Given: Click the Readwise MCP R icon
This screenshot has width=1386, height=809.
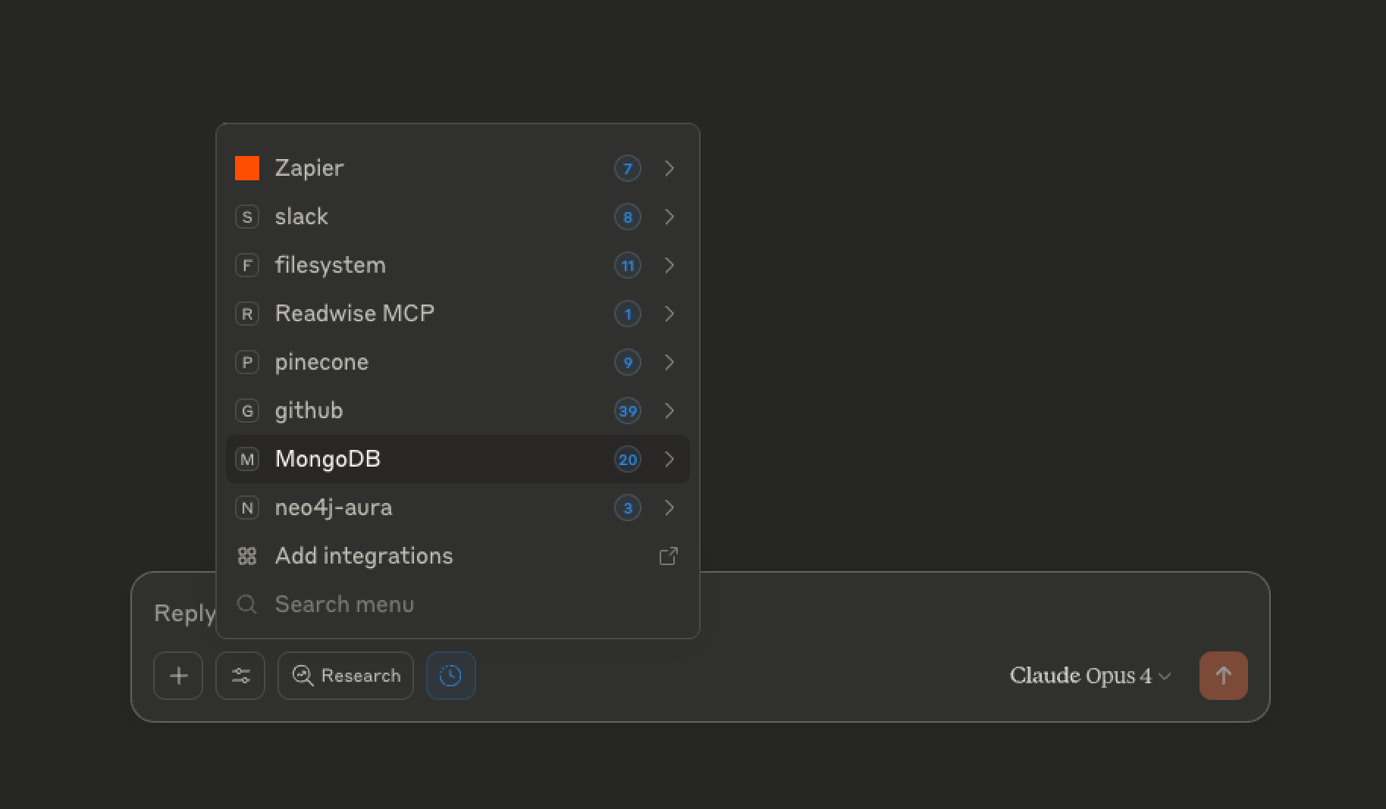Looking at the screenshot, I should pyautogui.click(x=247, y=314).
